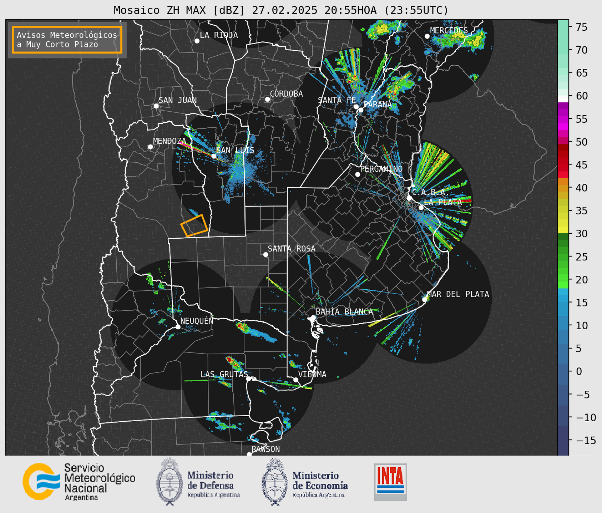
Task: Click the MERCEDES city marker dot
Action: tap(427, 36)
